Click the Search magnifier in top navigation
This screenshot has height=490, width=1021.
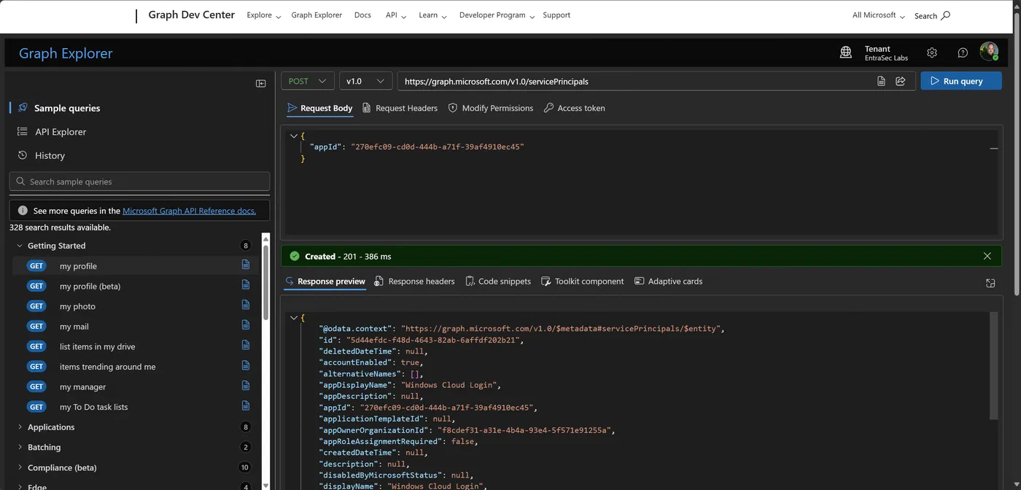coord(946,15)
